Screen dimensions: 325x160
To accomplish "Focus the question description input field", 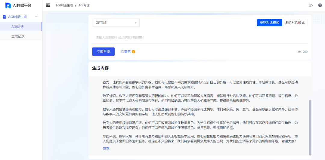I will [x=199, y=38].
